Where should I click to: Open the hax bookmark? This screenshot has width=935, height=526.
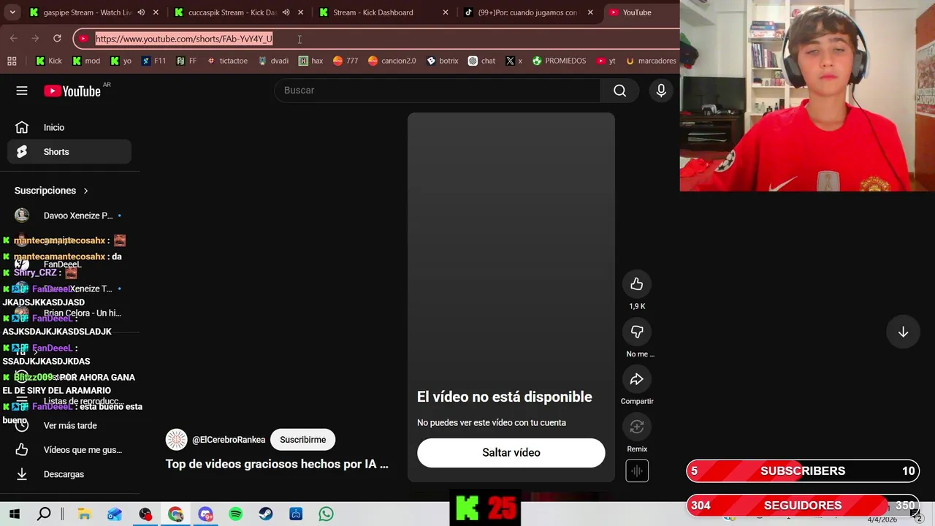(311, 61)
